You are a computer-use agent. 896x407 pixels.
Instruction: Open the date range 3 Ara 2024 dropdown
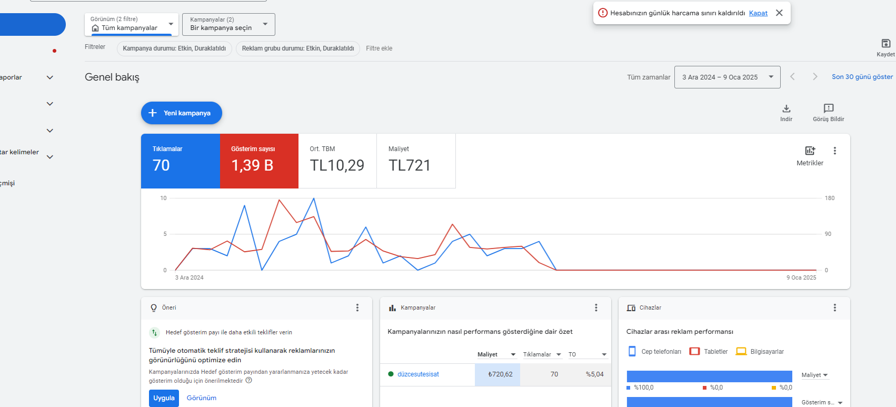[727, 77]
